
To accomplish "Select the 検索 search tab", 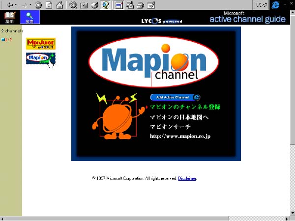I will [29, 17].
